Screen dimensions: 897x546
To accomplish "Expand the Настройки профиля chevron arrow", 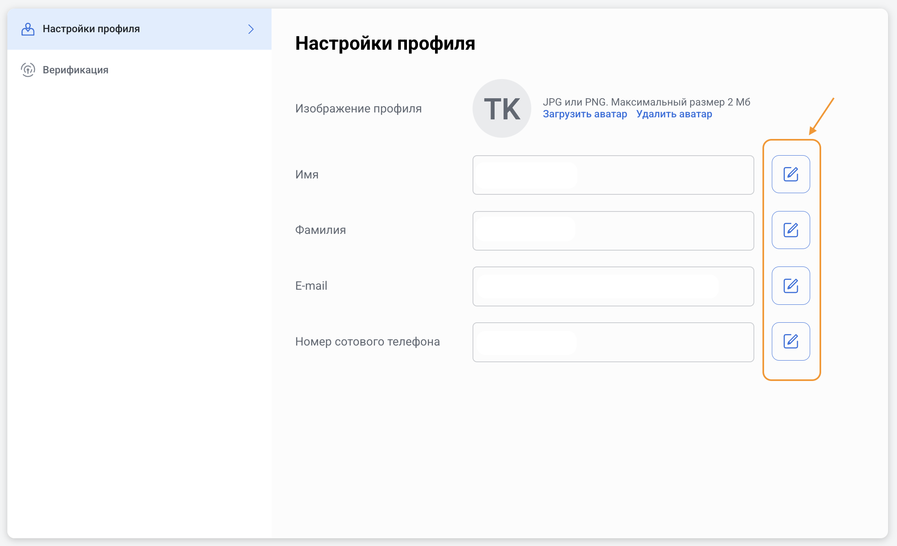I will 251,29.
